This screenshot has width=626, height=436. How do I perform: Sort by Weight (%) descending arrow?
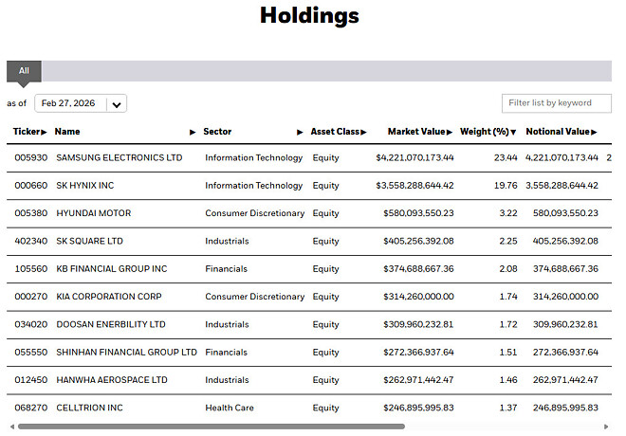tap(513, 132)
